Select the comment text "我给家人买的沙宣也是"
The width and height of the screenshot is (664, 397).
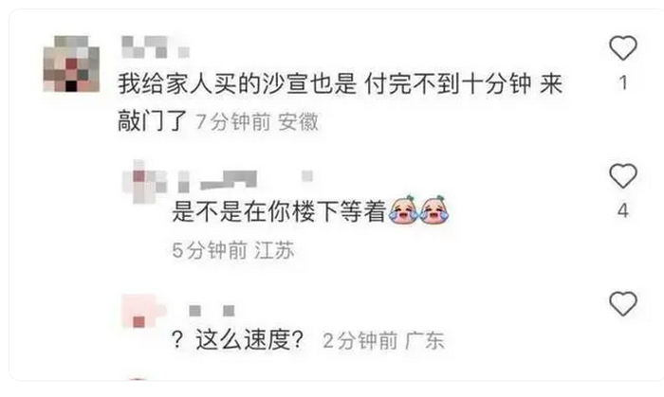point(237,83)
